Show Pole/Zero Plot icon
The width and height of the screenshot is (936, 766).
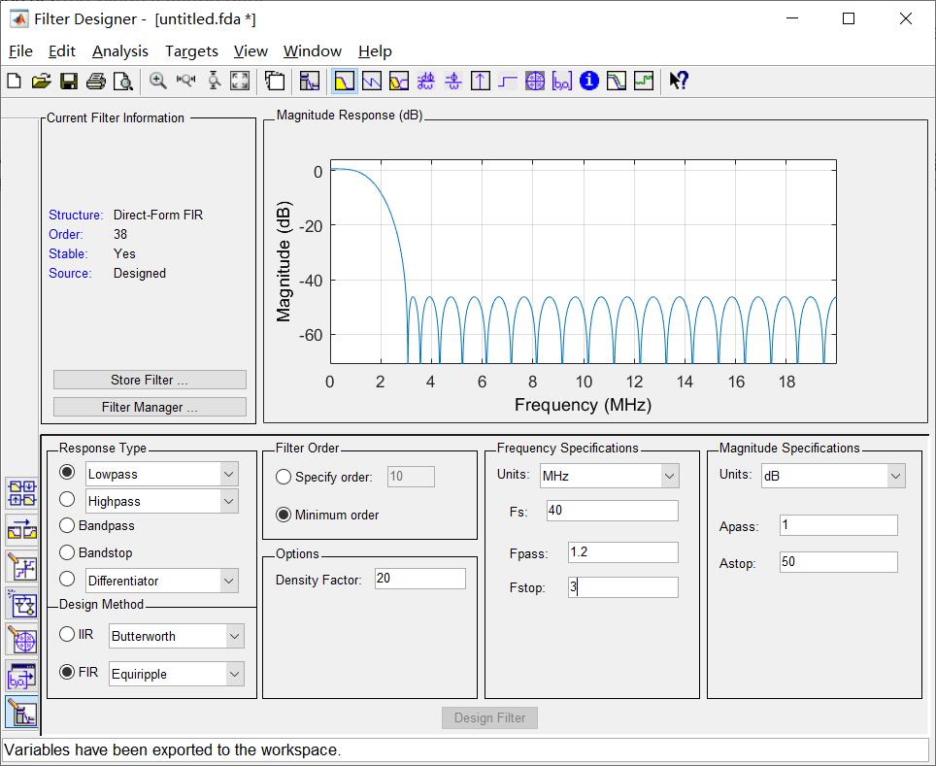(535, 81)
